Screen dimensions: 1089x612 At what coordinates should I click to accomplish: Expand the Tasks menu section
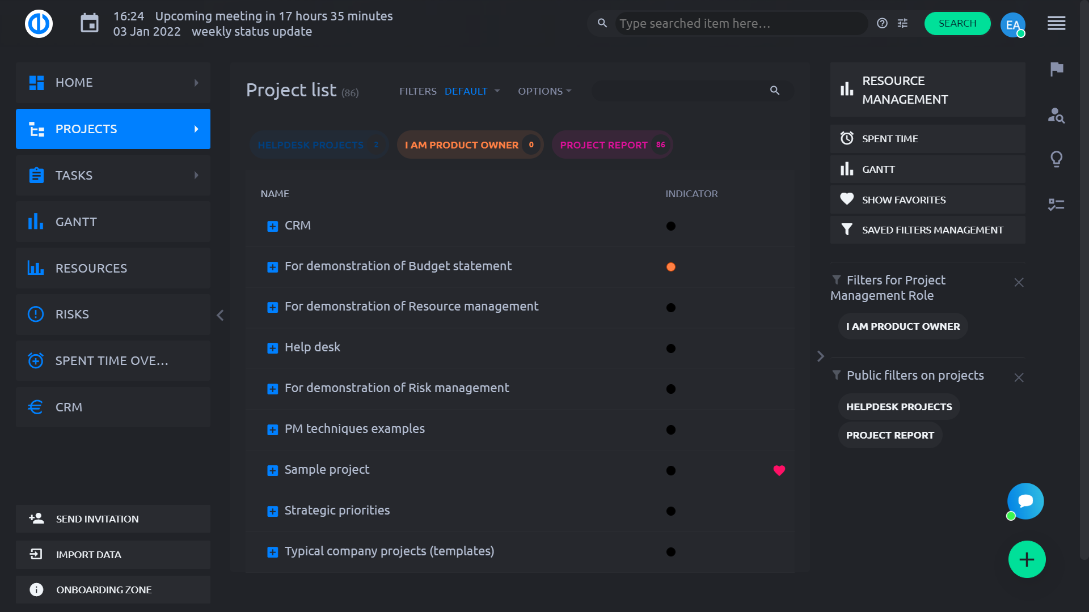tap(197, 175)
